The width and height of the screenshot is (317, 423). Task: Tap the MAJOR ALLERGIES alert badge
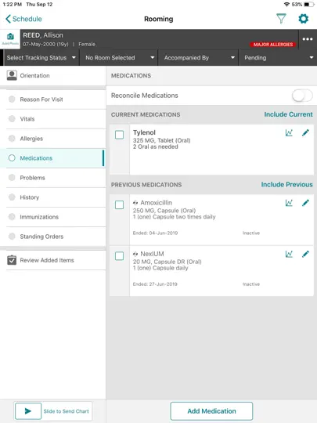pos(273,44)
